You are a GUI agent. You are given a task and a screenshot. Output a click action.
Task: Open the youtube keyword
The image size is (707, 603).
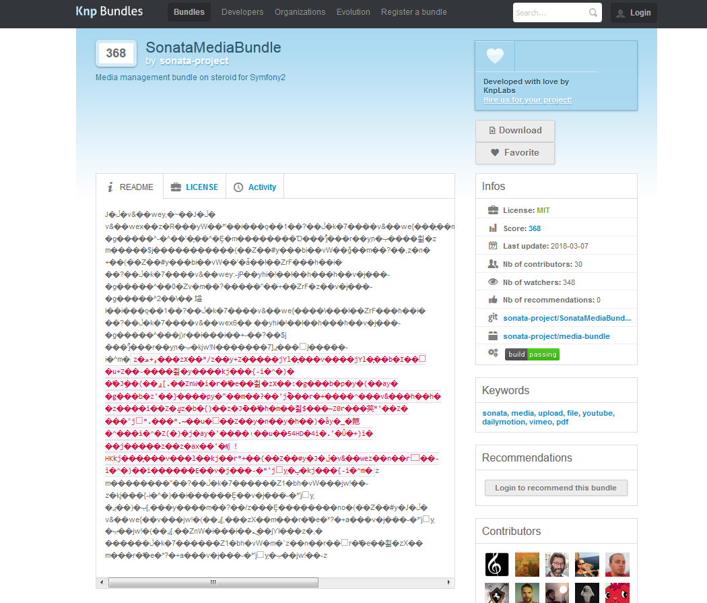(597, 413)
